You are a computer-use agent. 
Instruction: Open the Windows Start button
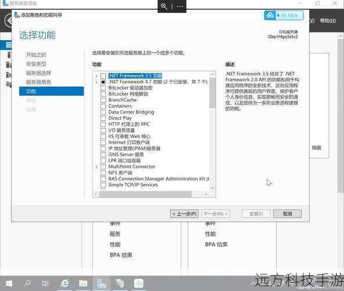coord(9,283)
